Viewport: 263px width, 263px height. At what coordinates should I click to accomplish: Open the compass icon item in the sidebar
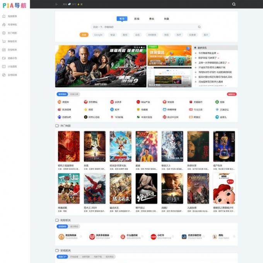click(4, 75)
